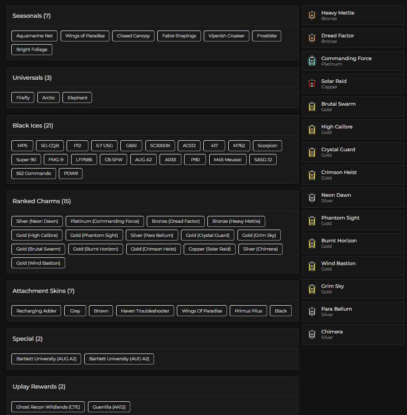Viewport: 407px width, 415px height.
Task: Click the Wind Bastion Gold charm icon
Action: point(312,266)
